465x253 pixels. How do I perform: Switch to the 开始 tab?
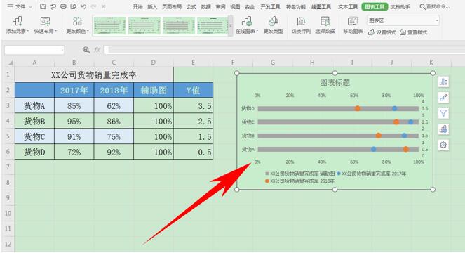(x=137, y=6)
